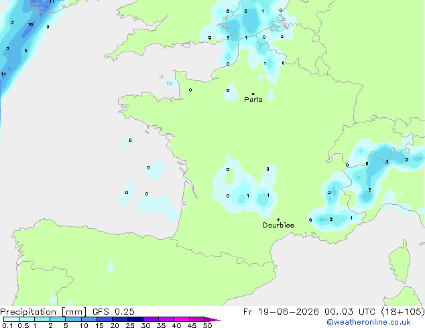
Task: Click the '(18+105)' forecast run text
Action: 403,312
